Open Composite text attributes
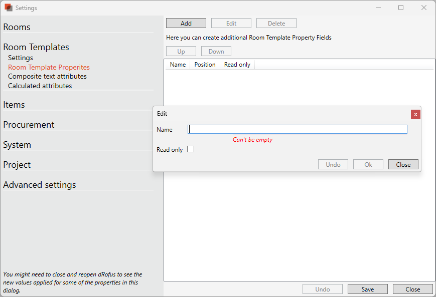 pos(47,76)
